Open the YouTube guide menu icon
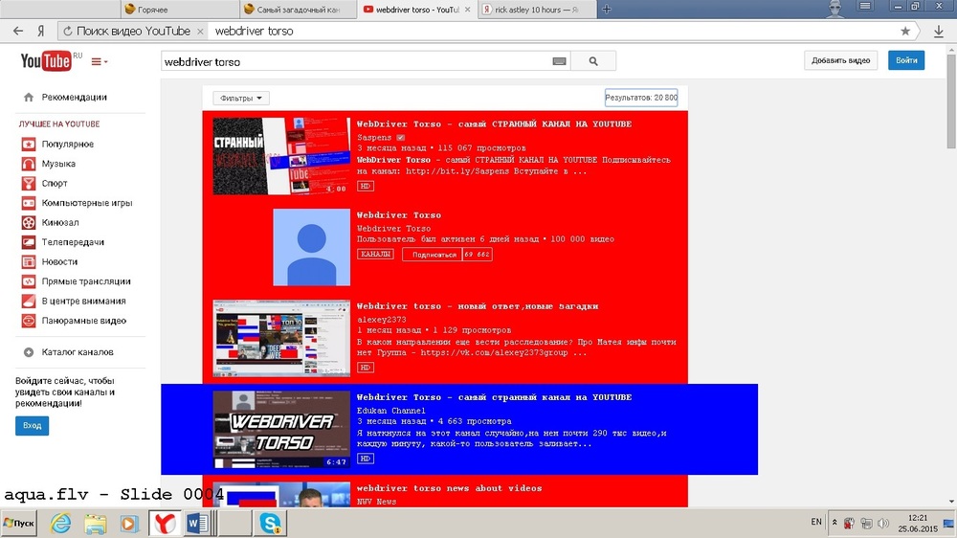Viewport: 957px width, 538px height. pyautogui.click(x=99, y=61)
